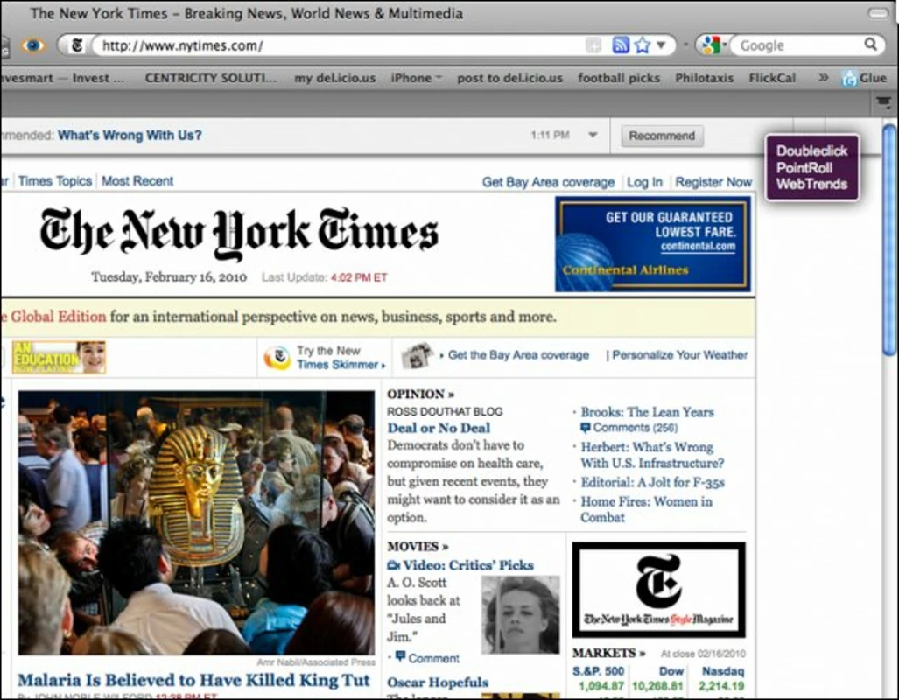The height and width of the screenshot is (700, 899).
Task: Click Register Now link
Action: [713, 182]
